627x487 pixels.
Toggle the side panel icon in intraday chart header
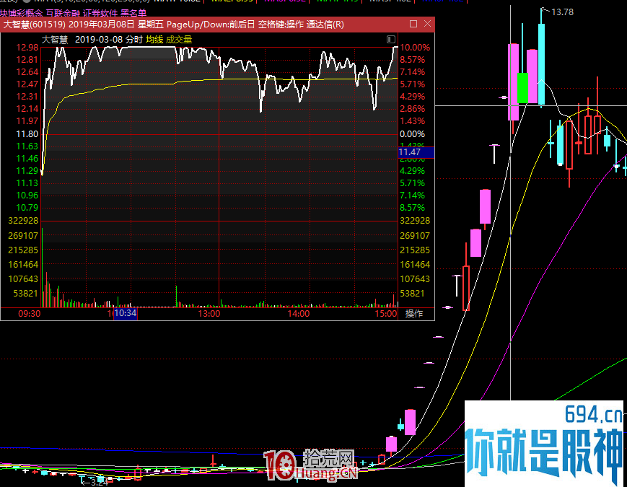390,39
